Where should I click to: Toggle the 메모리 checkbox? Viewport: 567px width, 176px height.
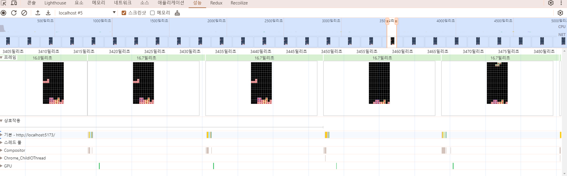coord(152,13)
